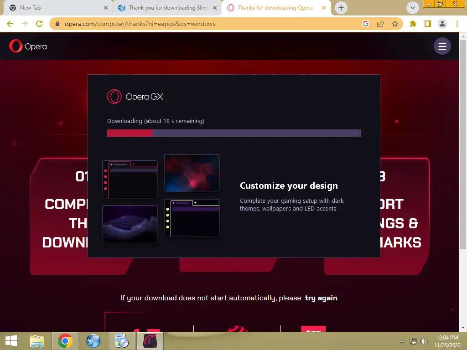The width and height of the screenshot is (467, 350).
Task: Click the Opera GX logo in installer
Action: click(135, 97)
